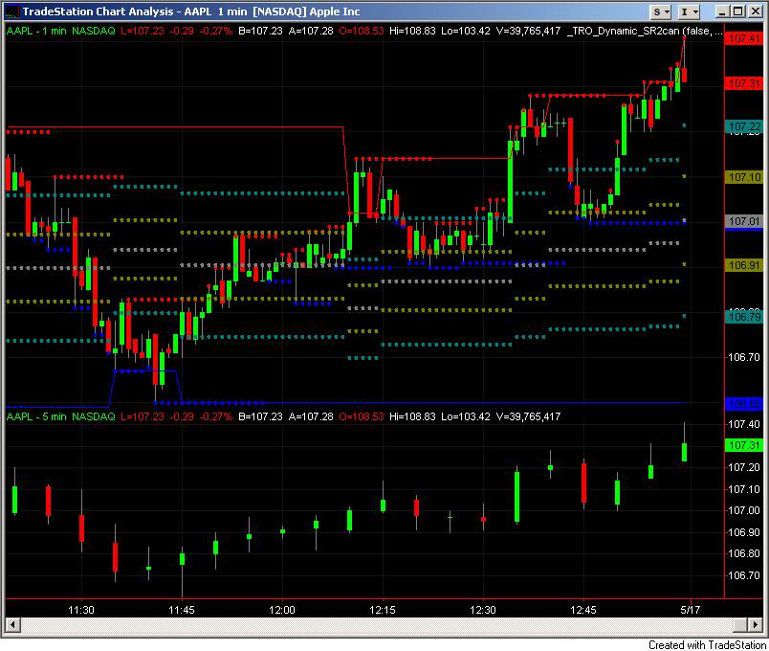Viewport: 769px width, 651px height.
Task: Click the 11:45 time axis label
Action: (182, 610)
